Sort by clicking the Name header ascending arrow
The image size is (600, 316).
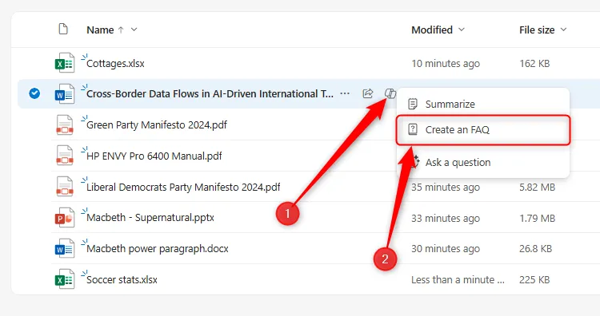coord(121,30)
